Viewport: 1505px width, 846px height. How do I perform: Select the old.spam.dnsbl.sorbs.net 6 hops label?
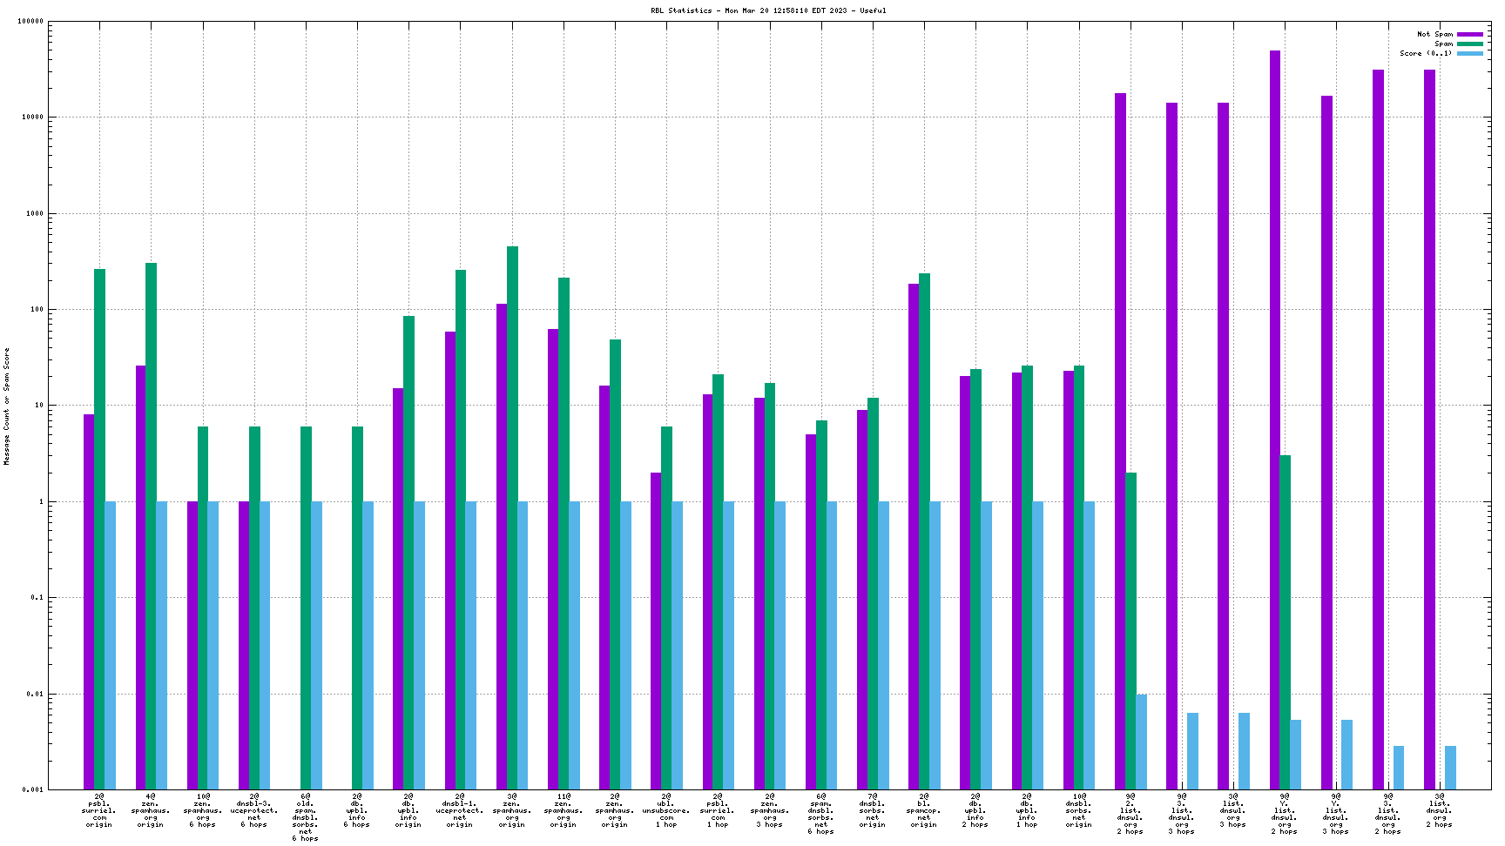pyautogui.click(x=306, y=817)
